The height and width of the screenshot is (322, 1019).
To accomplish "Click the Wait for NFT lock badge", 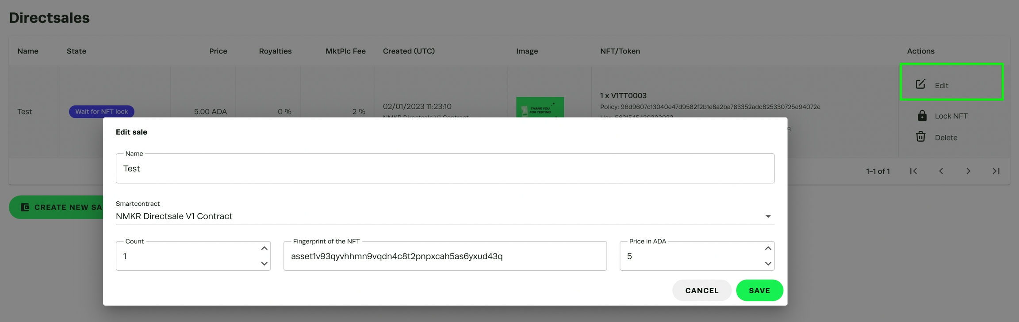I will point(101,112).
